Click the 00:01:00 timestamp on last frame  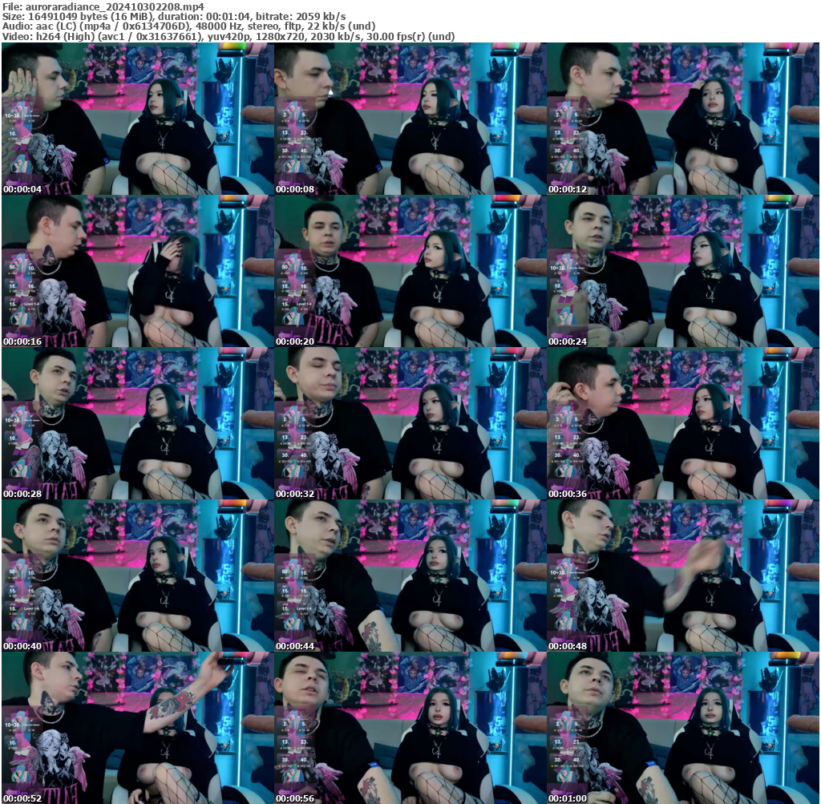pyautogui.click(x=569, y=798)
